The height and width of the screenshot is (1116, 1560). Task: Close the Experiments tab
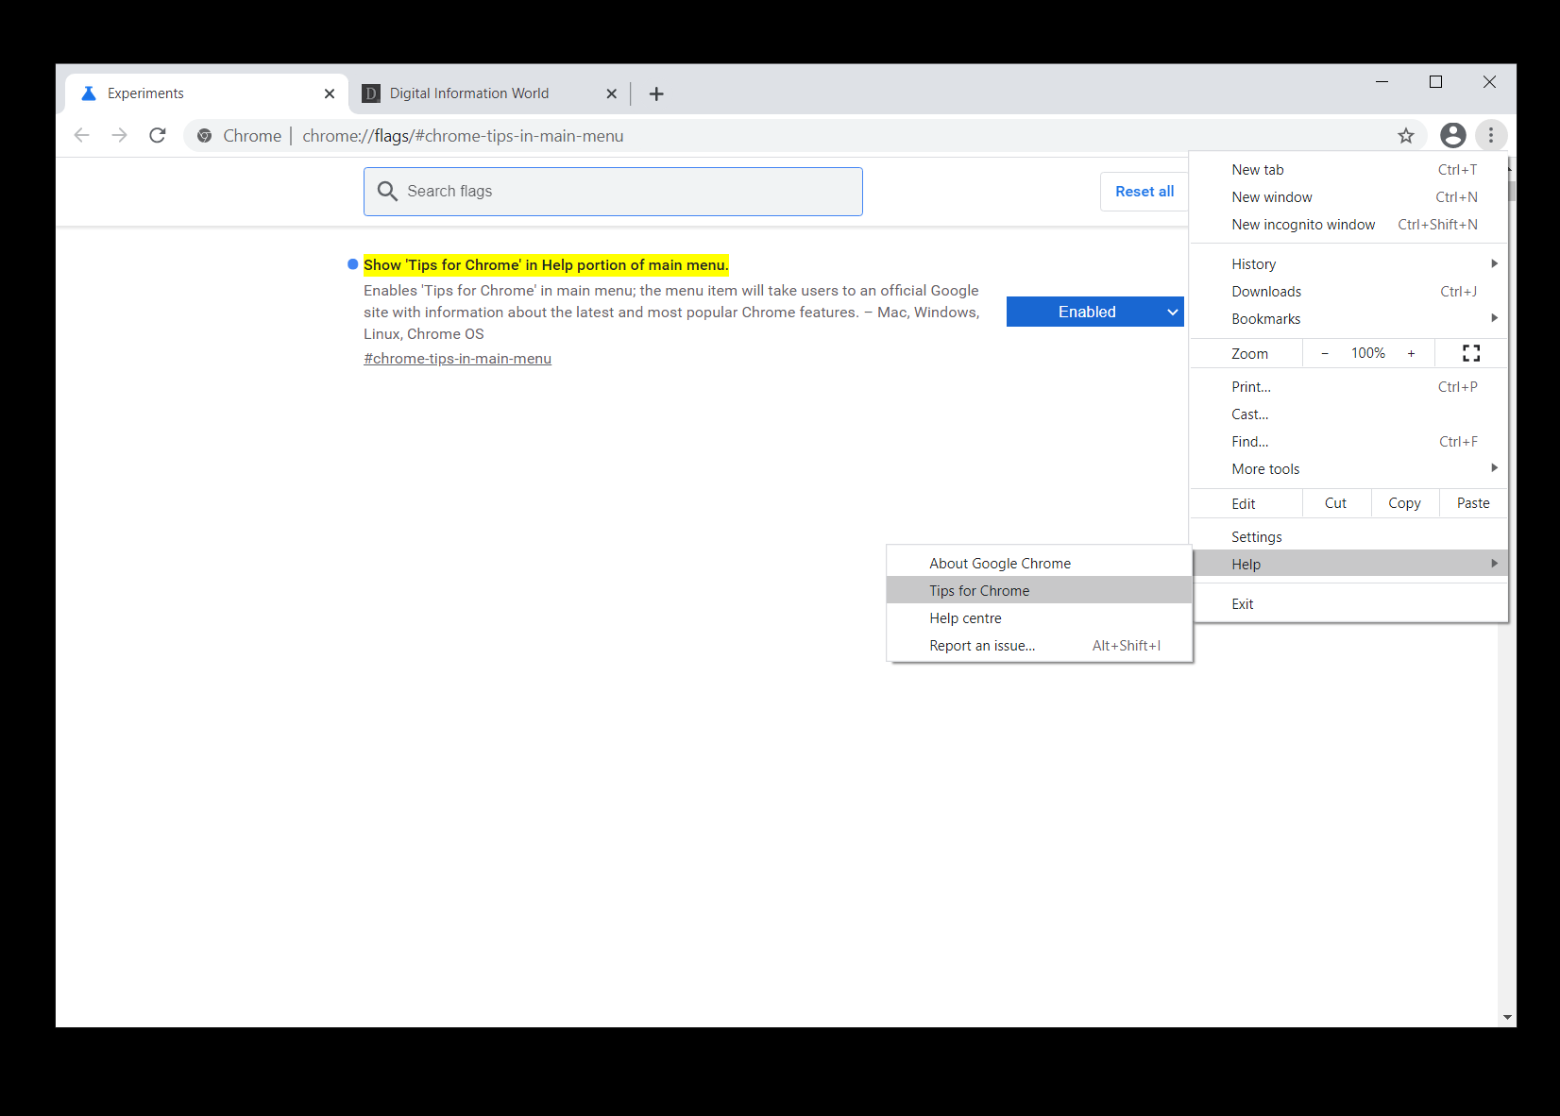coord(330,93)
